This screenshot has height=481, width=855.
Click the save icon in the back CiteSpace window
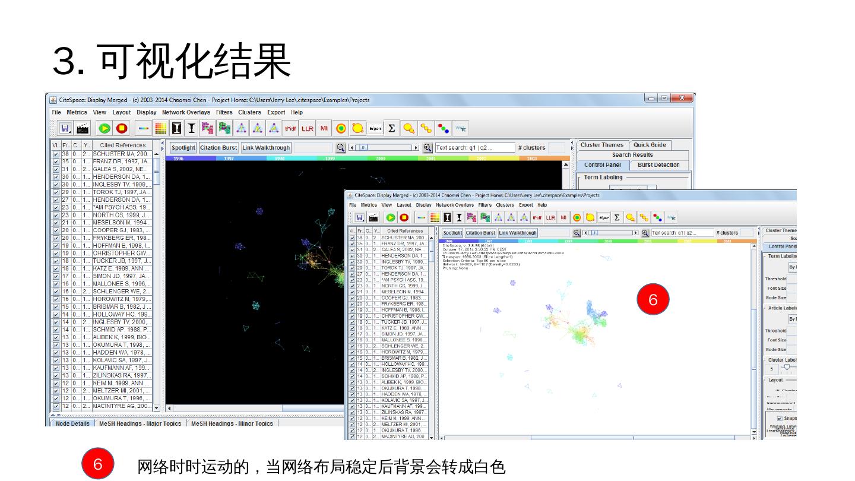[65, 128]
